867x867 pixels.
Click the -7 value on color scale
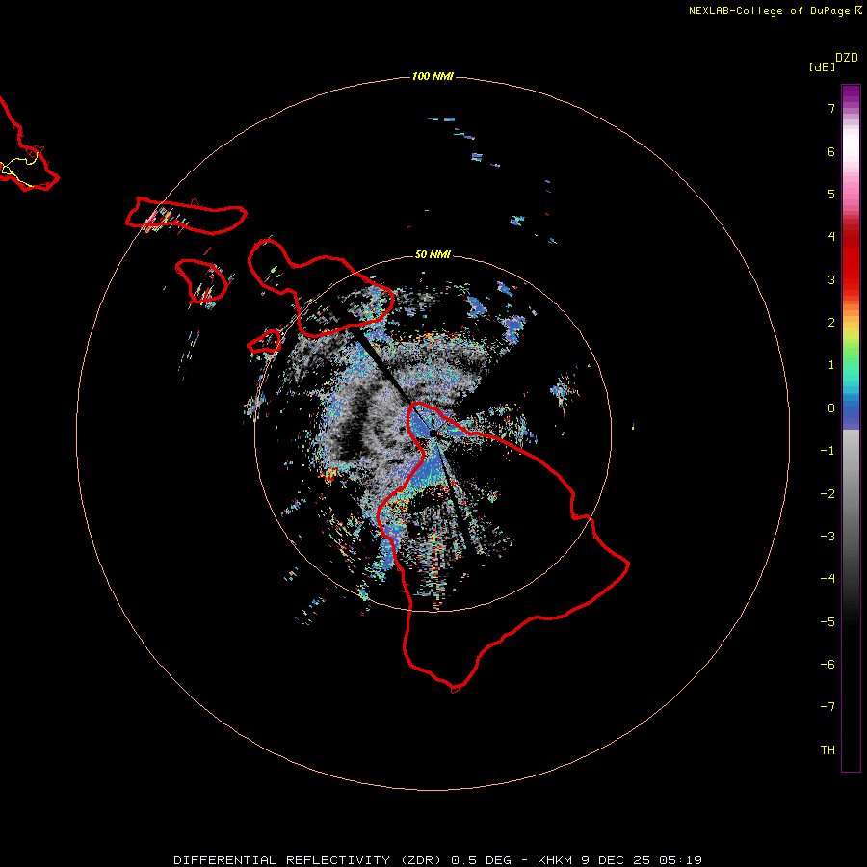828,707
